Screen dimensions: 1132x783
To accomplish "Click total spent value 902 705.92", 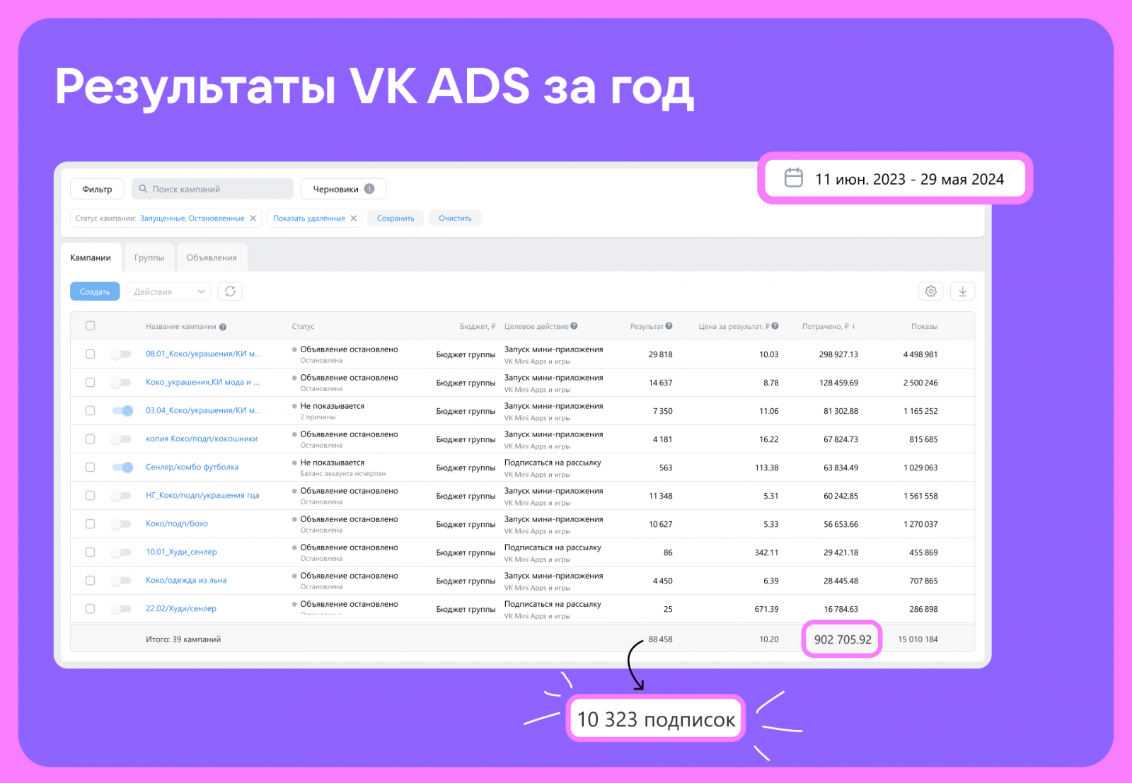I will [843, 639].
